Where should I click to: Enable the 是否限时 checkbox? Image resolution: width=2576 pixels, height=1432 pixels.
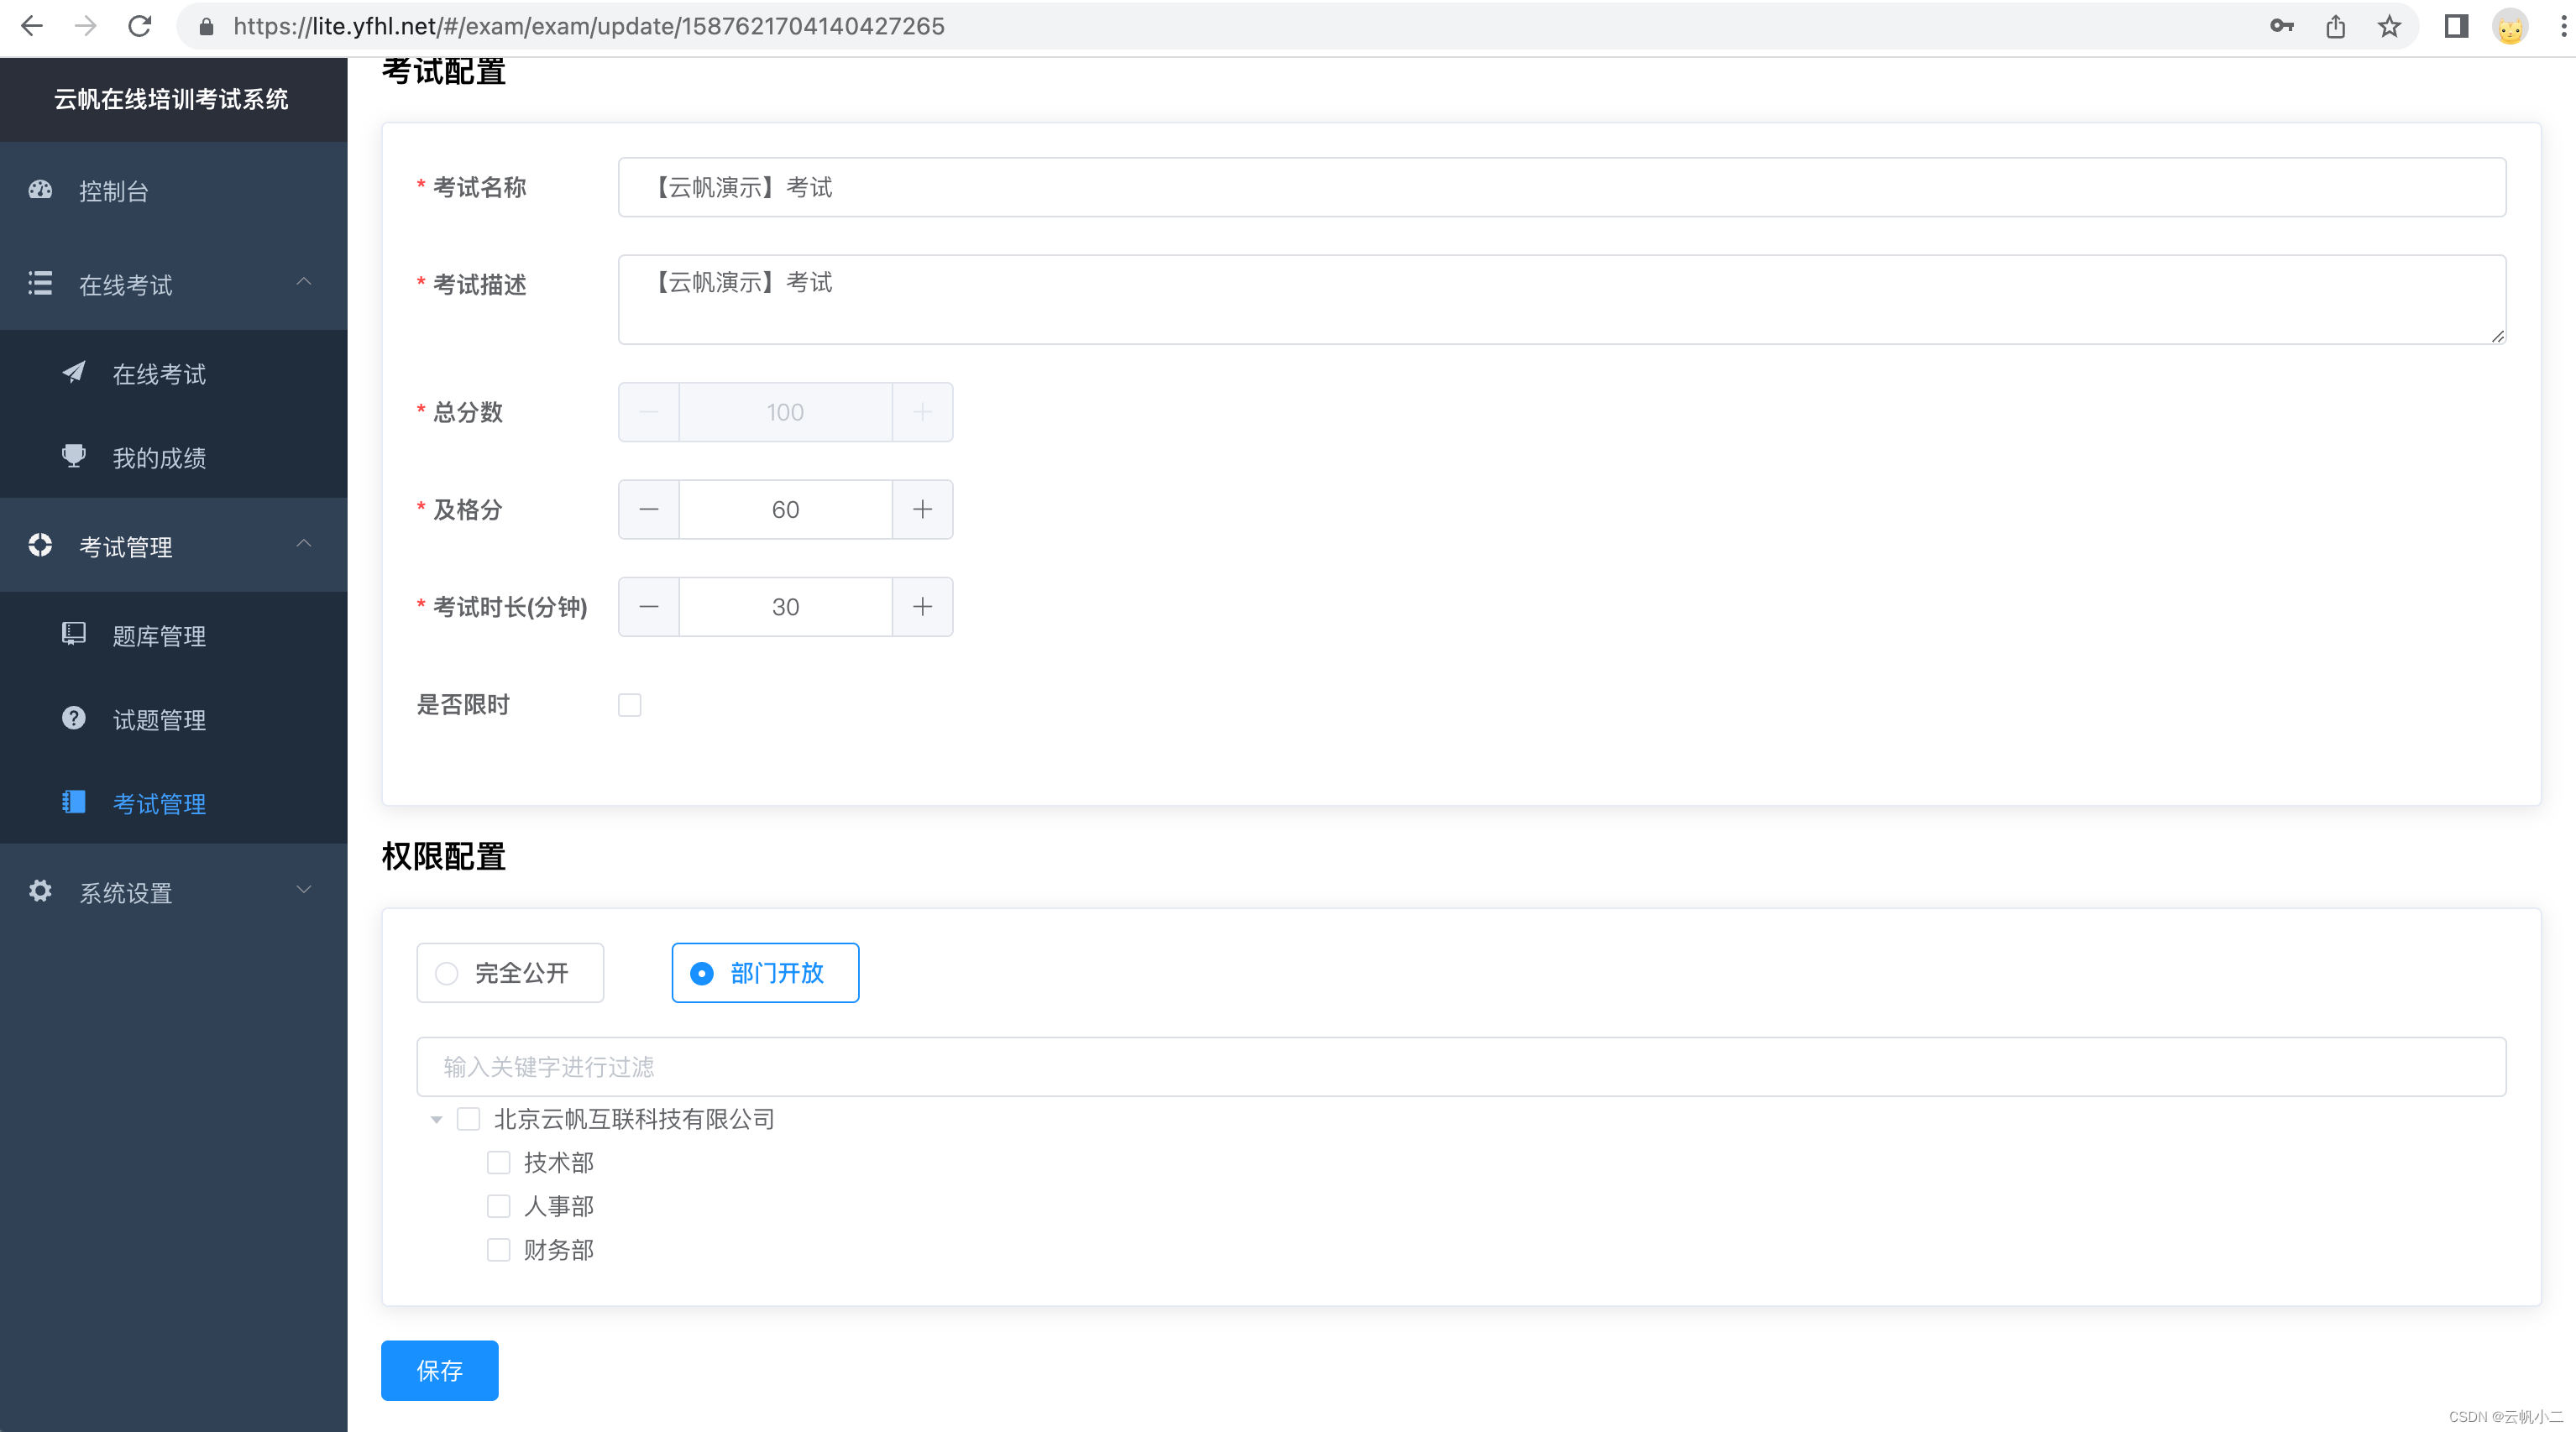629,705
